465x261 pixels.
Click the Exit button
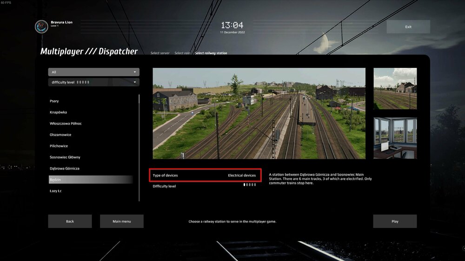(408, 27)
